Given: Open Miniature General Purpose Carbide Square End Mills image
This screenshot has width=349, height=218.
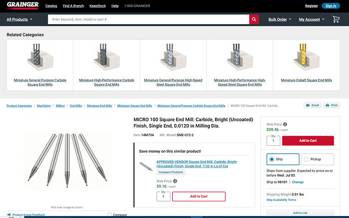Looking at the screenshot, I should pos(40,57).
